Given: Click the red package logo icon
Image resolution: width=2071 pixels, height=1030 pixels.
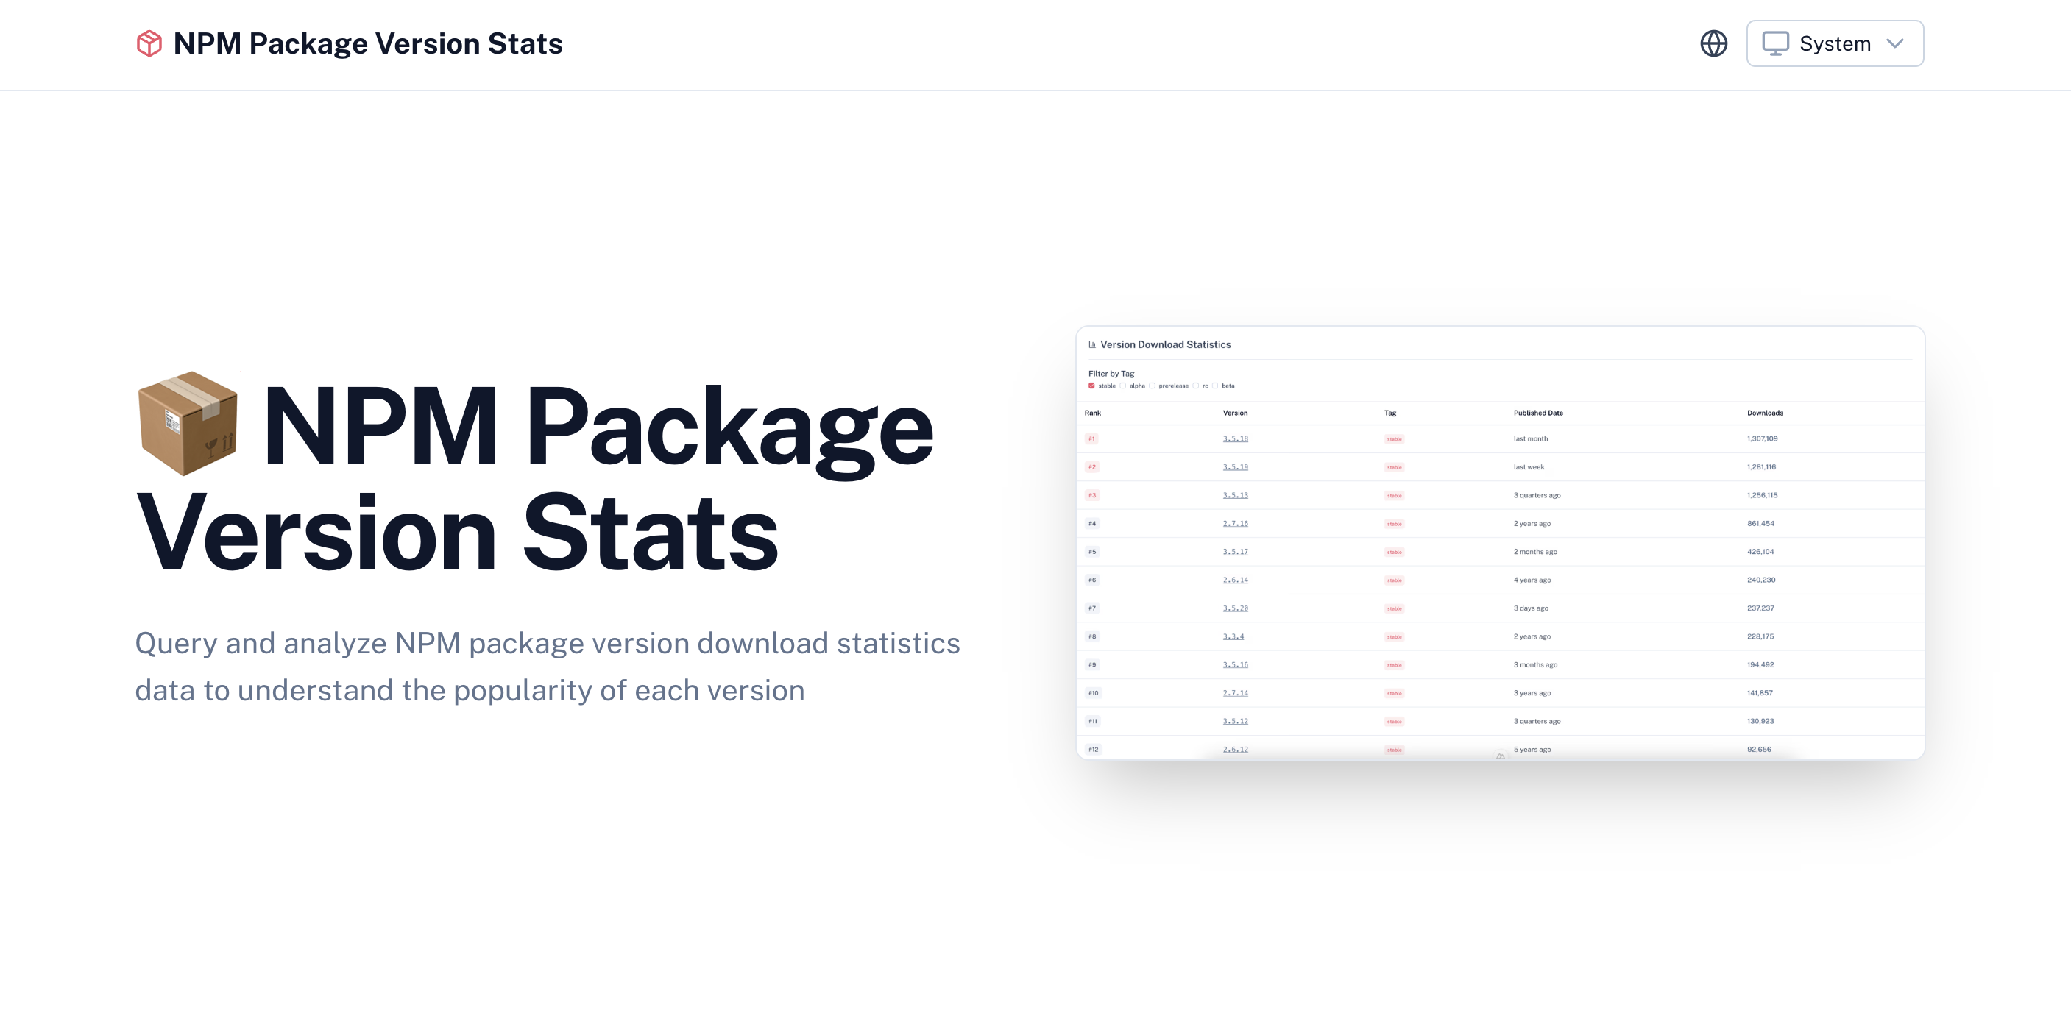Looking at the screenshot, I should pyautogui.click(x=149, y=43).
